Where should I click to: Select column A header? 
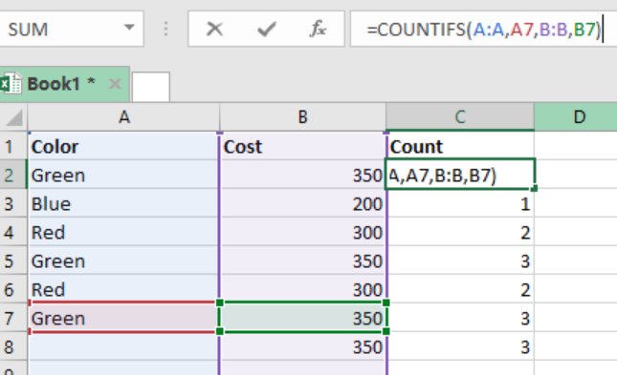(x=124, y=117)
